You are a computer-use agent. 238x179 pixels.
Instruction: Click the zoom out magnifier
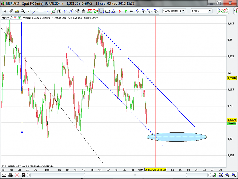[x=227, y=175]
